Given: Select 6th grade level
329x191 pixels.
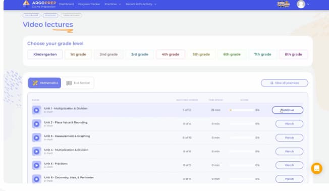Looking at the screenshot, I should (232, 55).
